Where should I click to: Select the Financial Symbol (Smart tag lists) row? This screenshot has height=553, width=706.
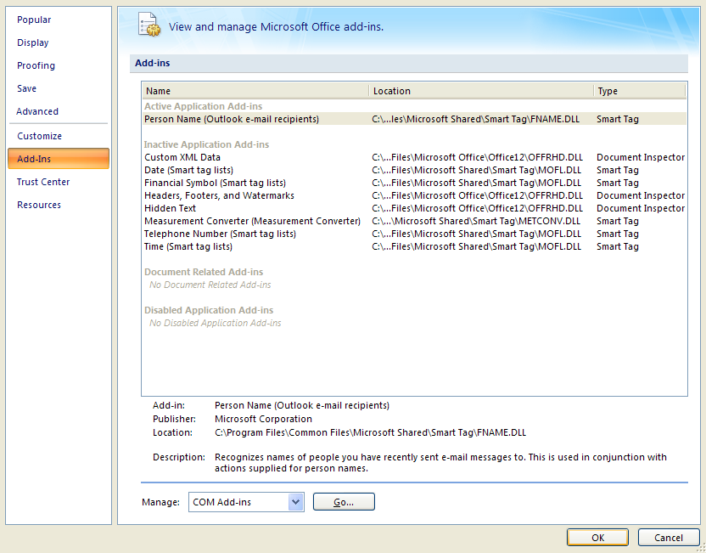click(415, 183)
